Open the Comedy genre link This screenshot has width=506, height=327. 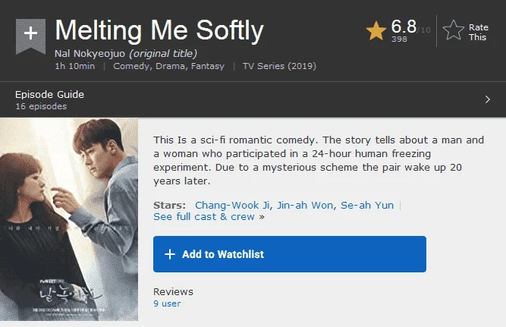click(131, 66)
